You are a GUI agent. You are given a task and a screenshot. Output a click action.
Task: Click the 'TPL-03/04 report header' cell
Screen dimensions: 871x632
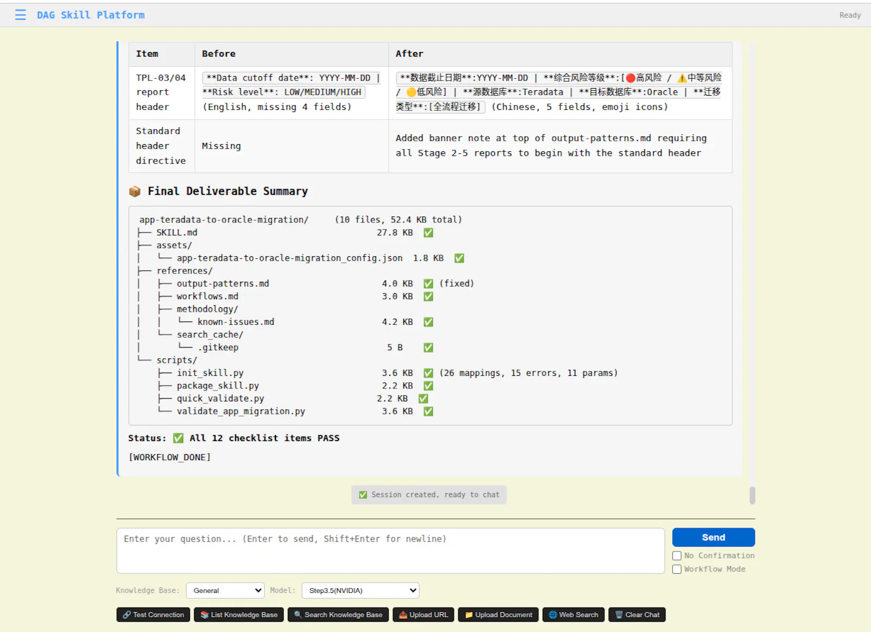coord(161,92)
